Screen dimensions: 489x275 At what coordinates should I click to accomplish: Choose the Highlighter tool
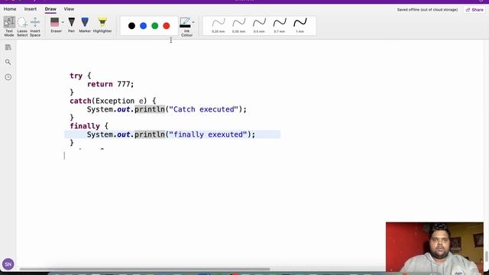[x=102, y=25]
